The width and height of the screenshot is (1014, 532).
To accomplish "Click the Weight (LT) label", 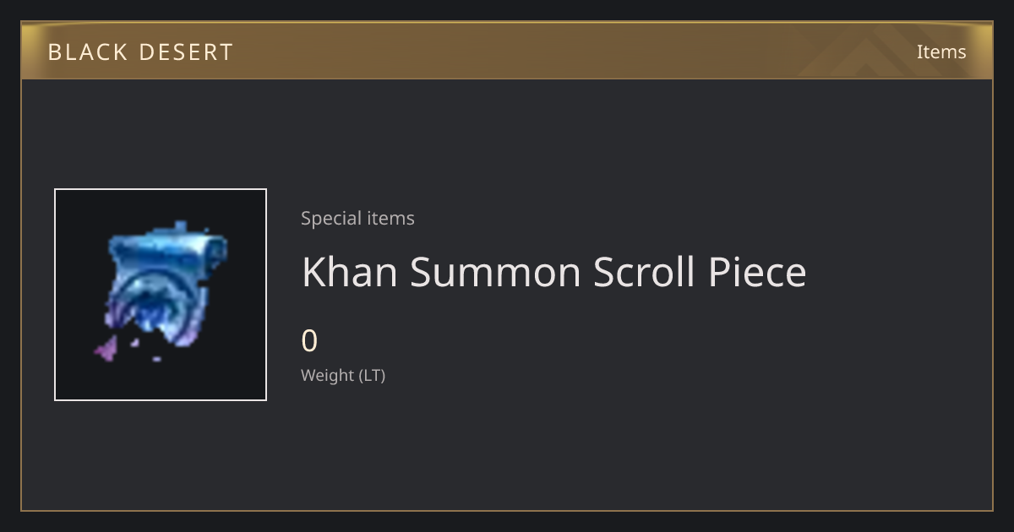I will 343,376.
